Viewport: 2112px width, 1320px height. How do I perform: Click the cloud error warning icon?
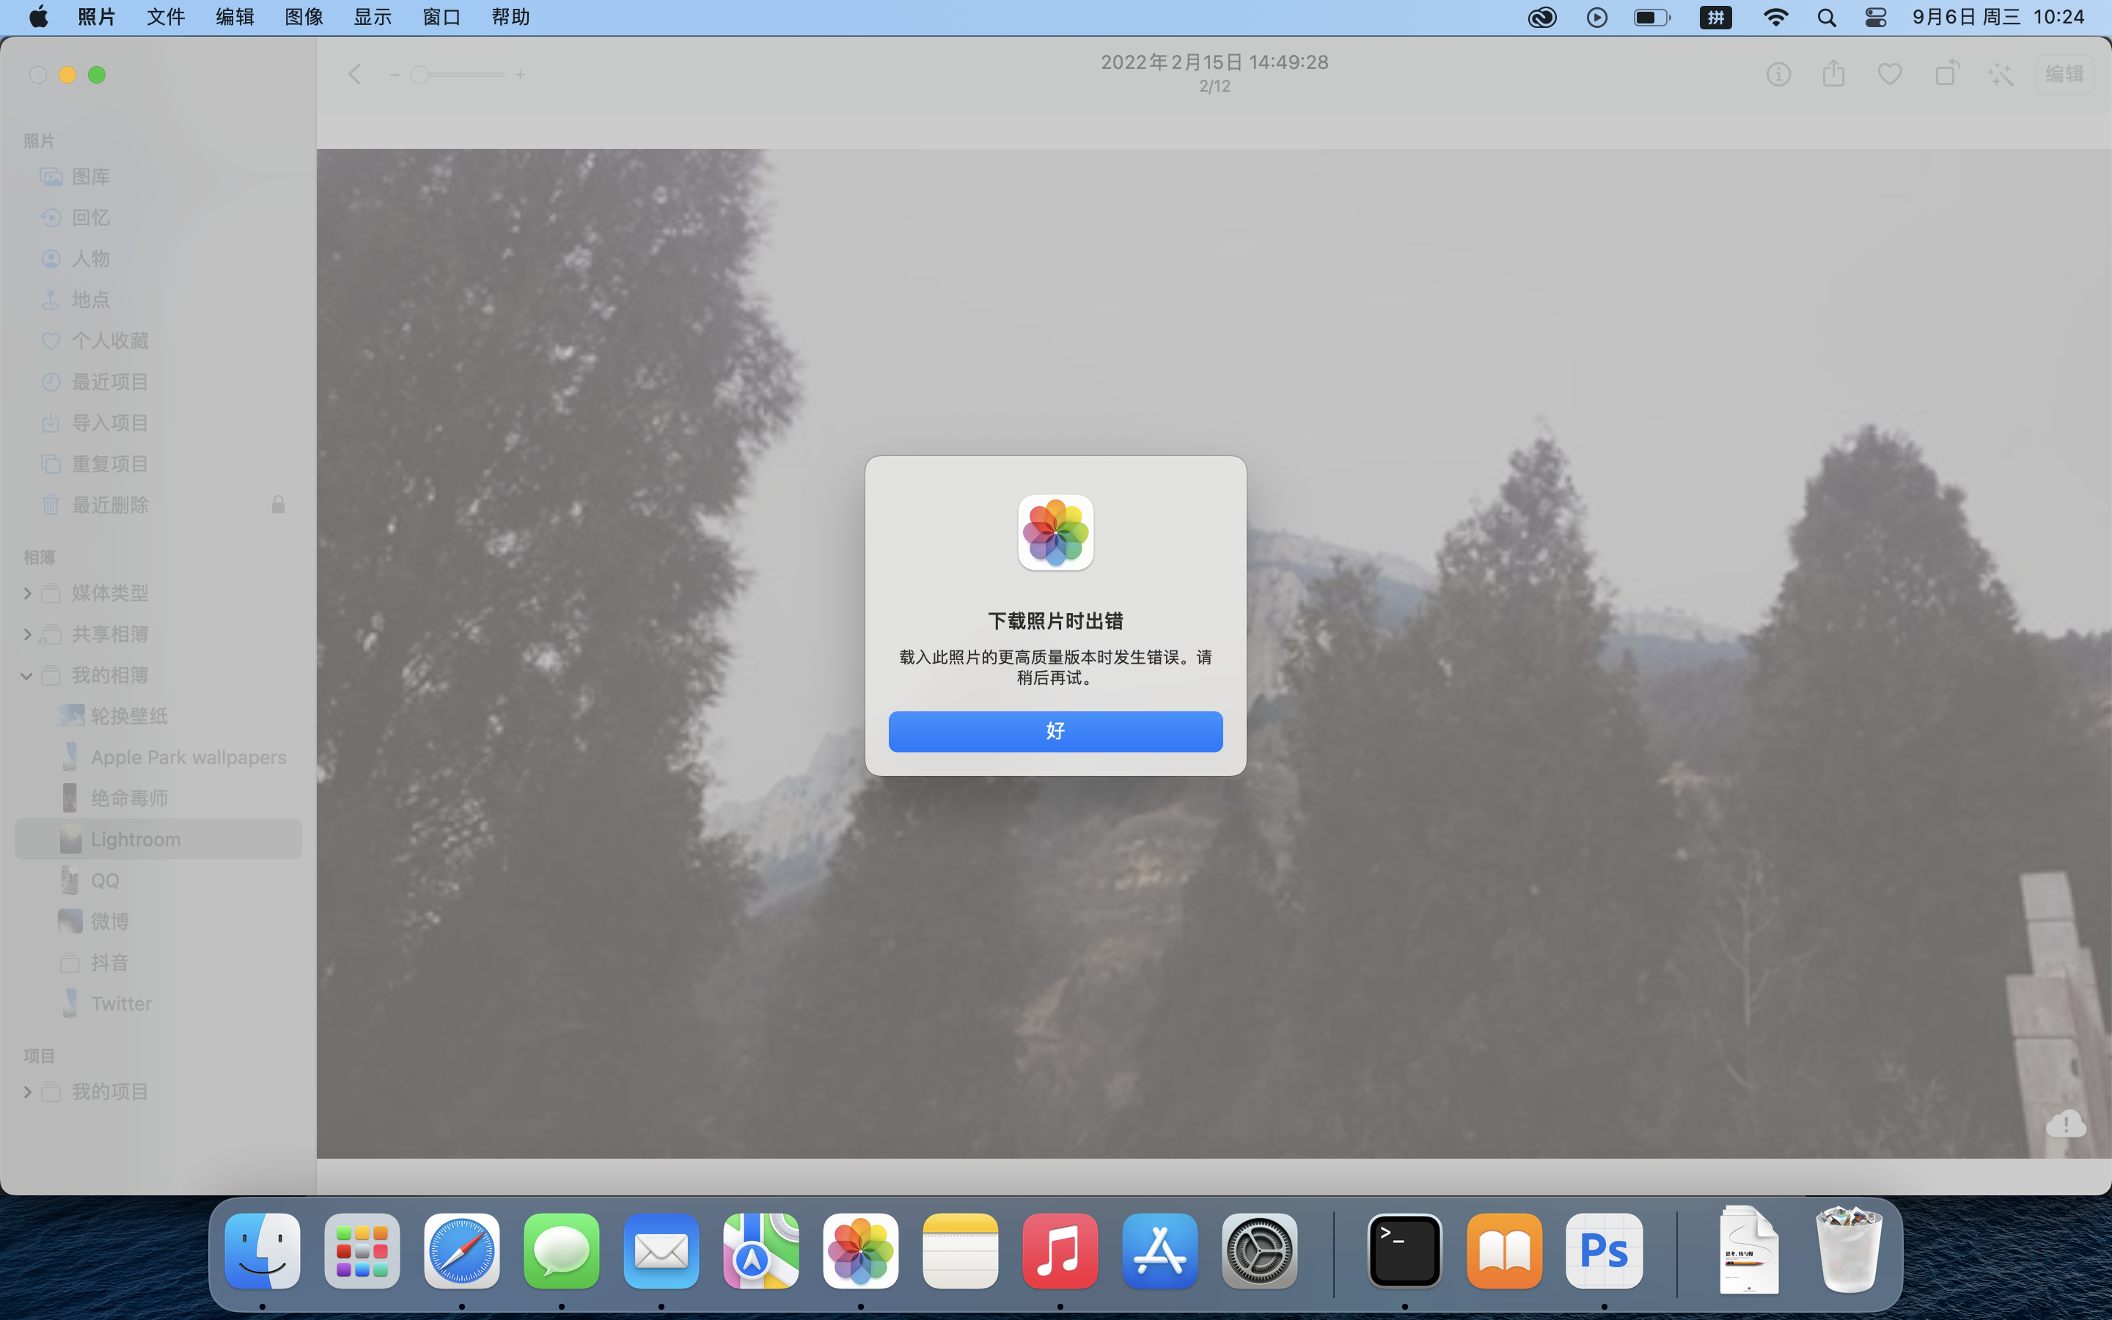tap(2065, 1123)
